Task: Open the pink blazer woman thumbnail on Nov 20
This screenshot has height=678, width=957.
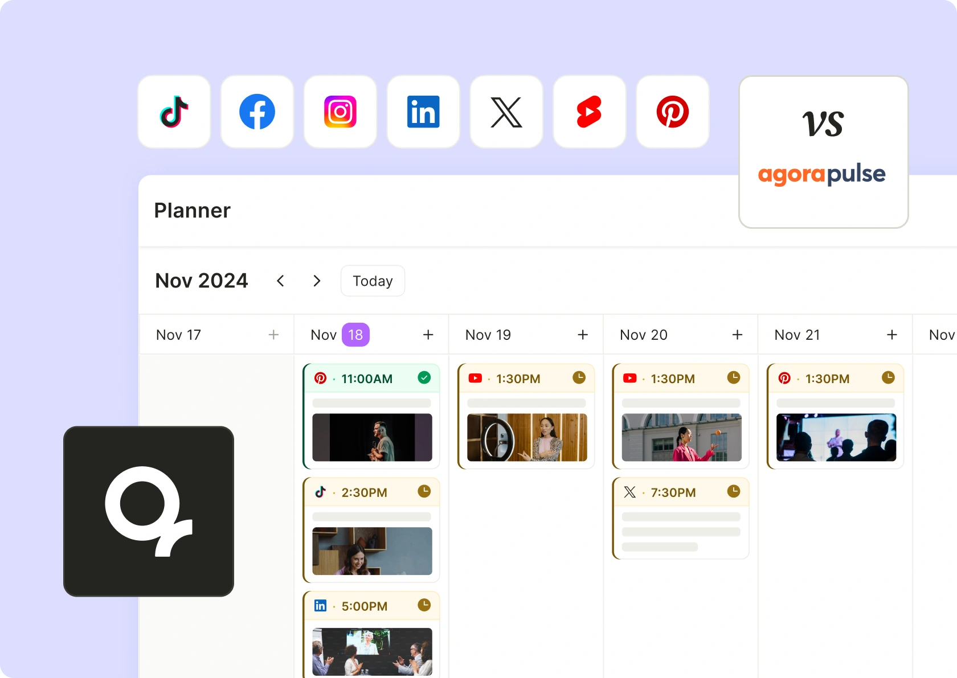Action: 681,437
